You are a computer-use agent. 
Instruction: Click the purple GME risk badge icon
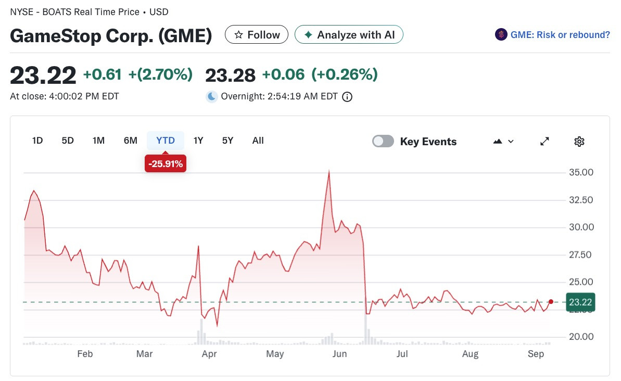click(501, 35)
